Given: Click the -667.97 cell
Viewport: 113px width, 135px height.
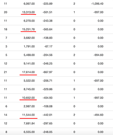Looking at the screenshot, I should (47, 72).
